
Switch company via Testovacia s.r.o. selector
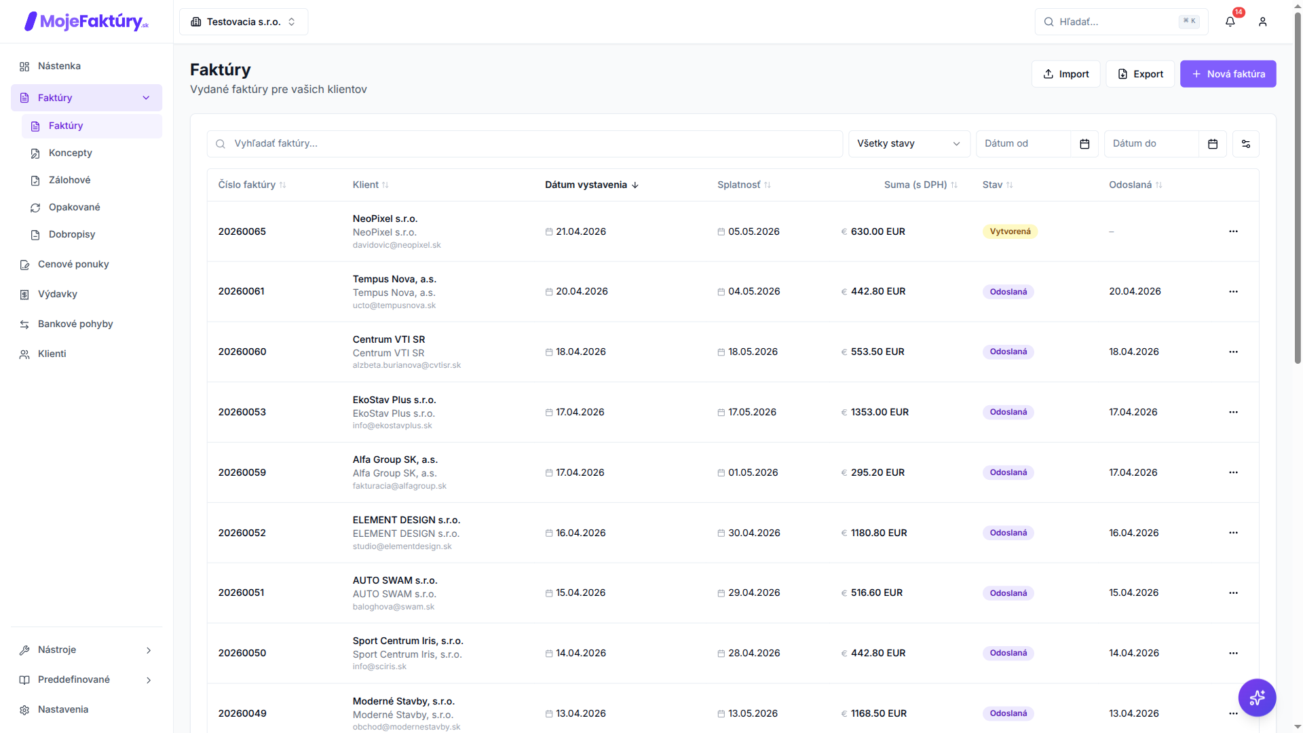pyautogui.click(x=244, y=22)
